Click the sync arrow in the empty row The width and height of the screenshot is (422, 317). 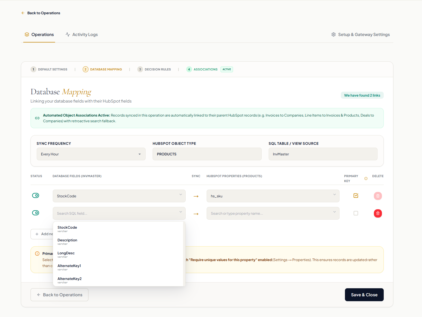coord(196,214)
